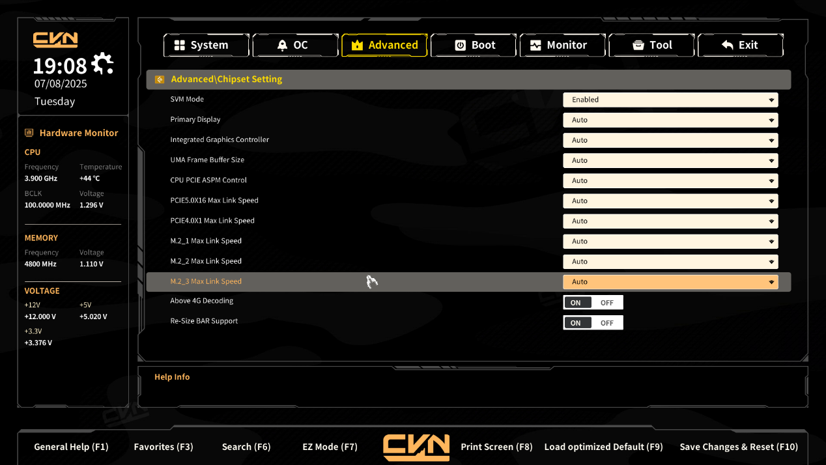The width and height of the screenshot is (826, 465).
Task: Open Search (F6)
Action: [246, 447]
